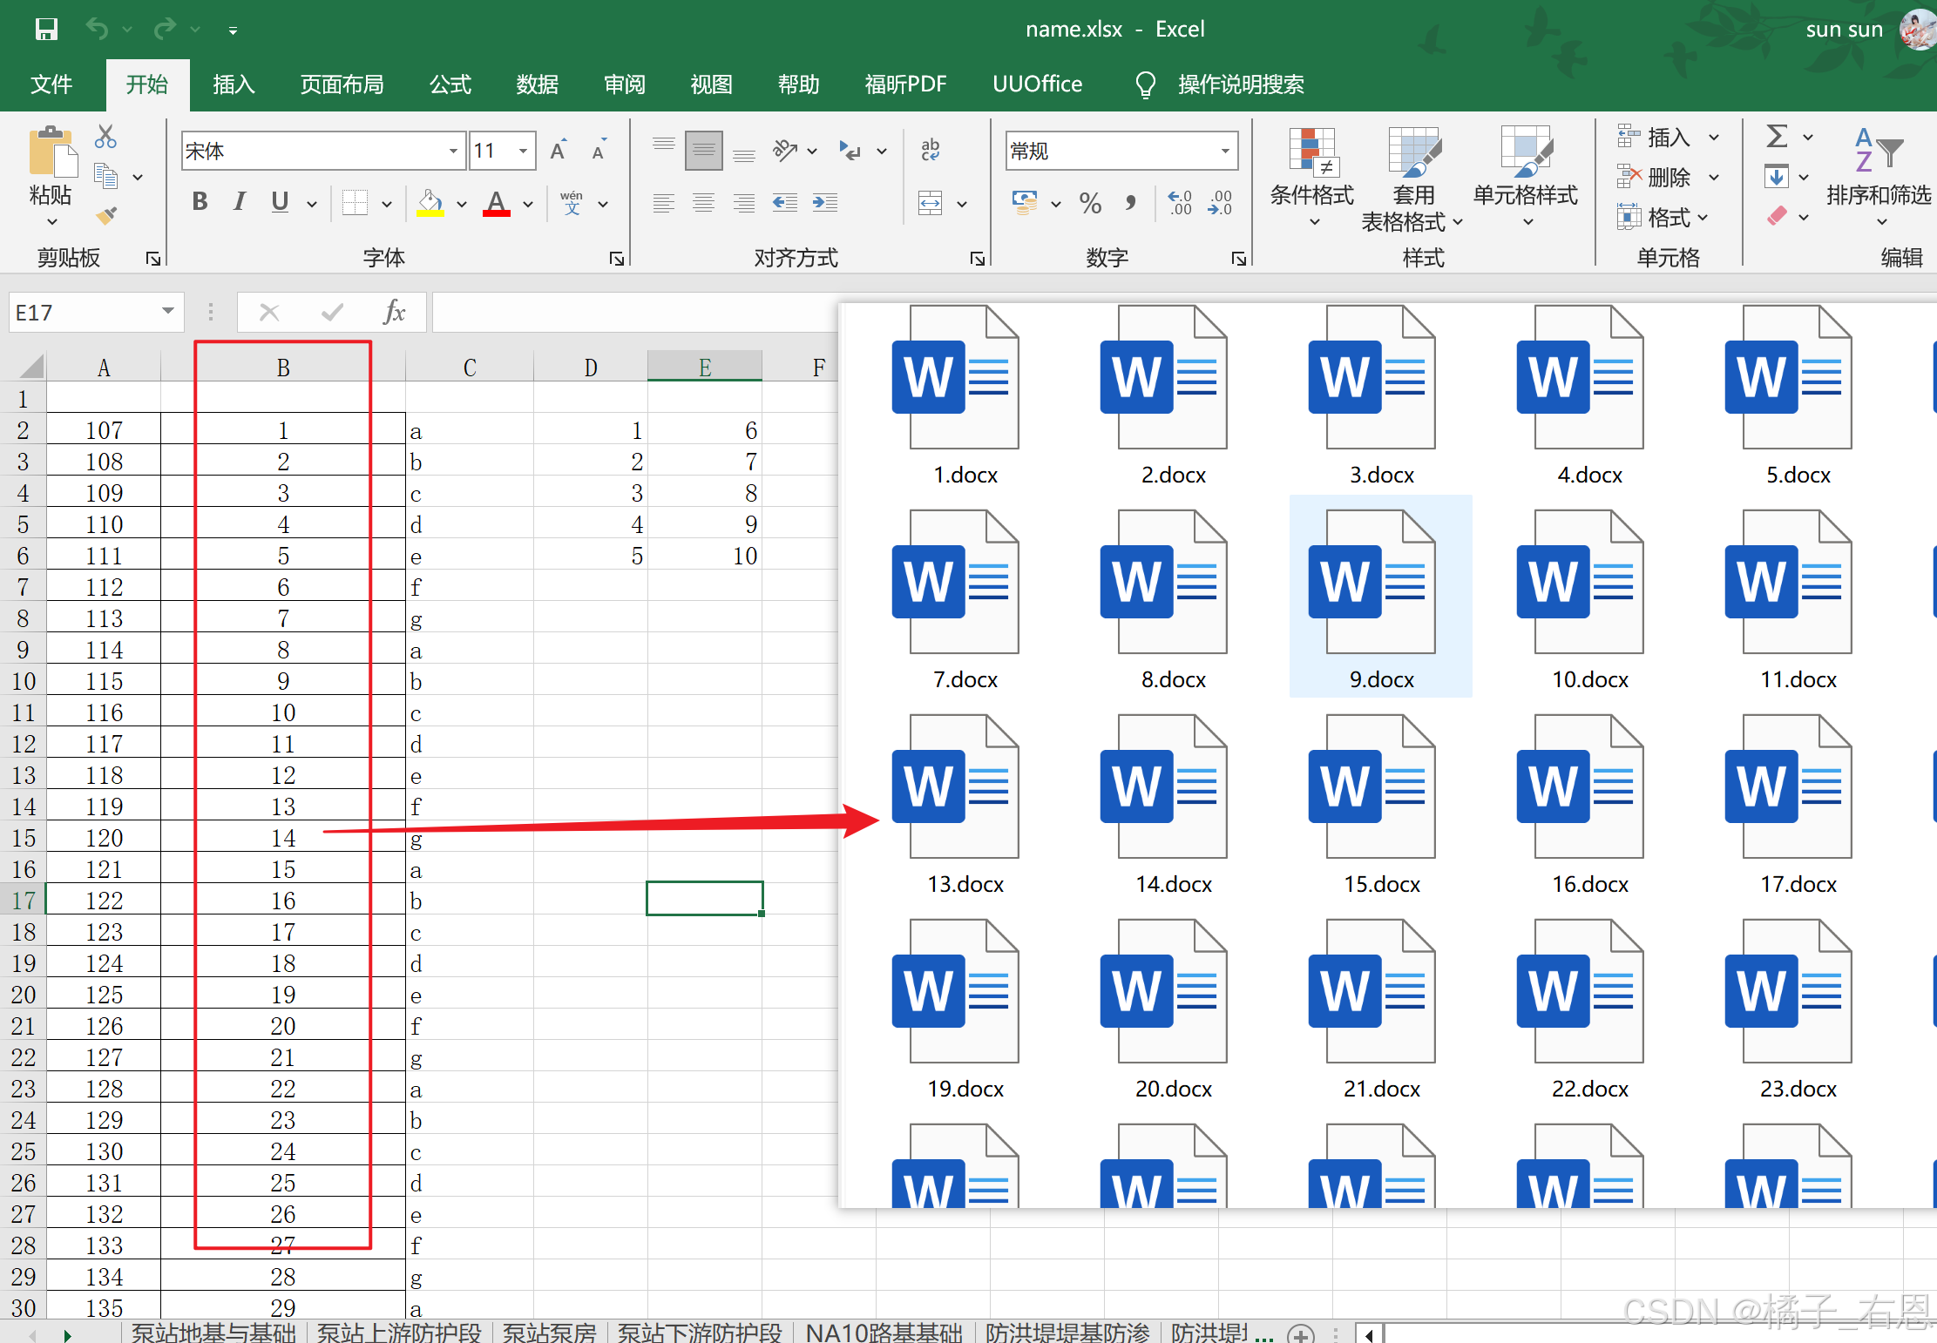Click the Percent Style icon
This screenshot has width=1937, height=1343.
(x=1090, y=204)
